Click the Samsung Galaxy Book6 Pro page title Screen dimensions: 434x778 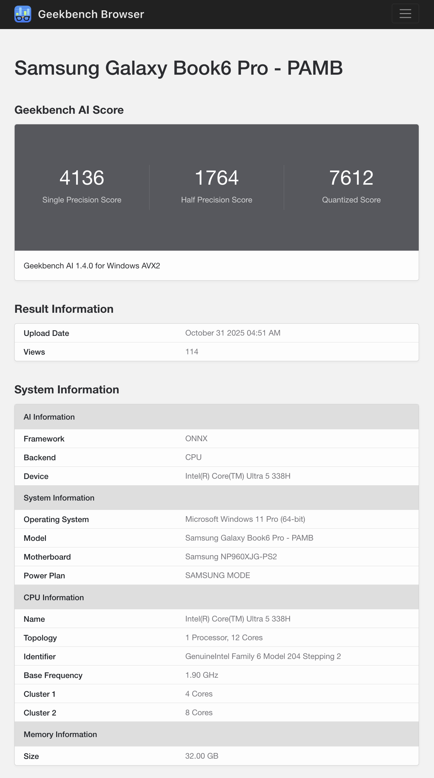pos(178,68)
